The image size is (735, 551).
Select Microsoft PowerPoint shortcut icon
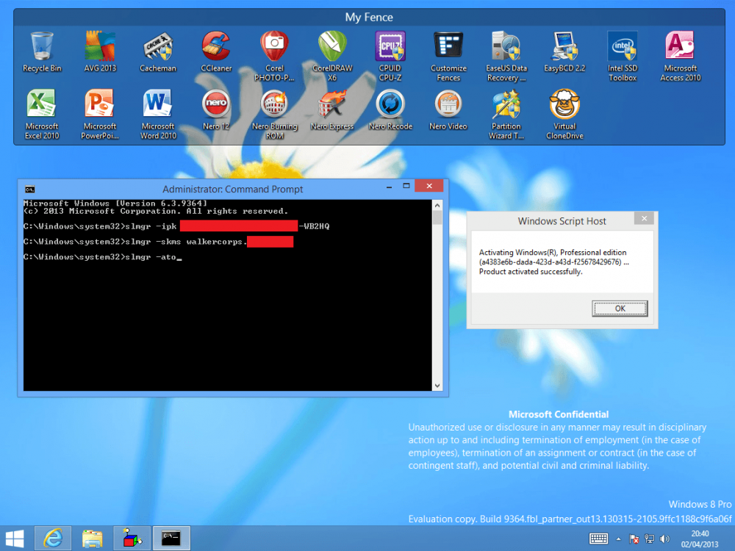(x=100, y=115)
